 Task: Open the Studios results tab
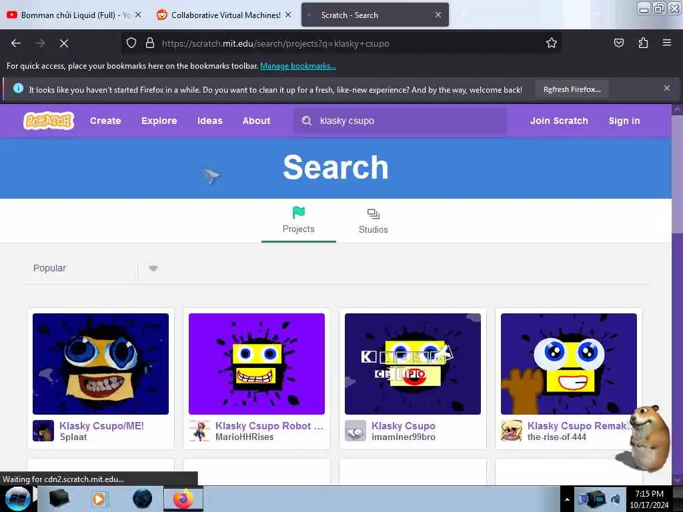374,221
